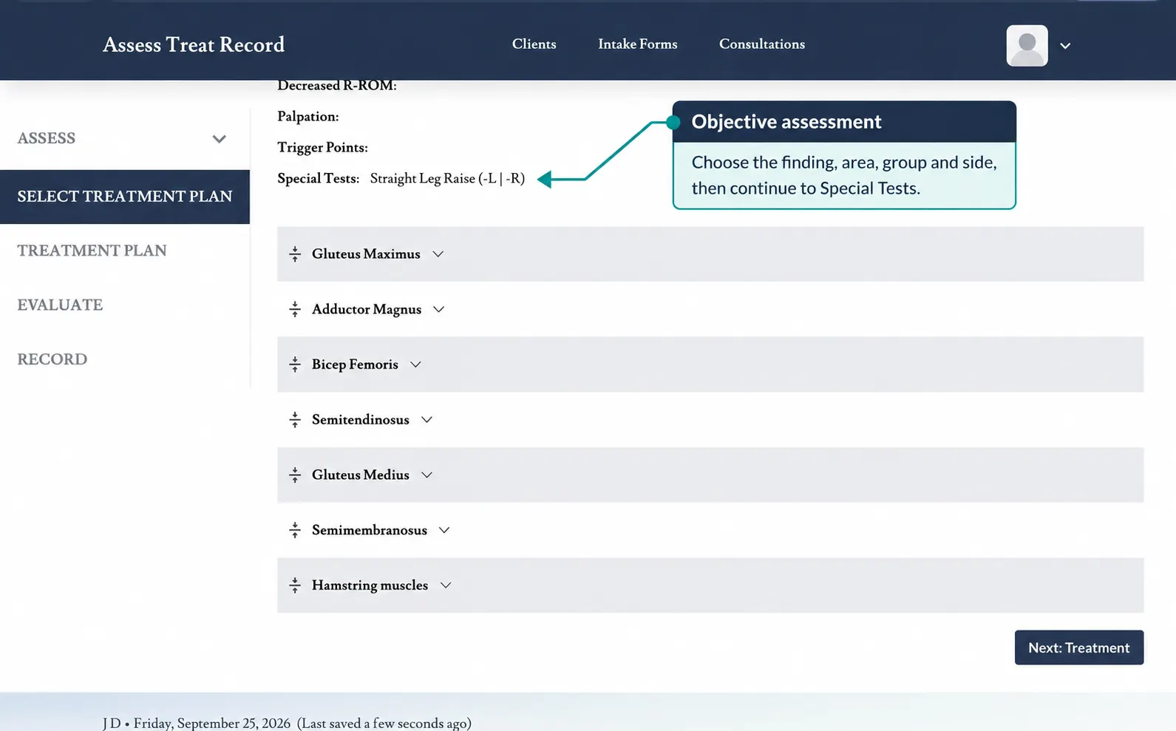
Task: Click the drag handle icon beside Hamstring muscles
Action: [295, 585]
